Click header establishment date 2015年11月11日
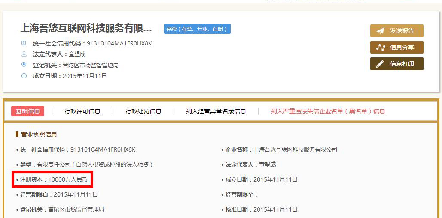The width and height of the screenshot is (442, 218). [x=85, y=76]
